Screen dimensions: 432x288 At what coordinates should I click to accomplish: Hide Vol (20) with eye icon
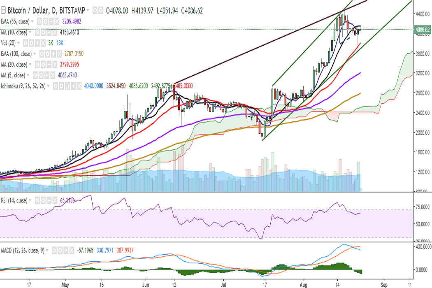(x=26, y=43)
